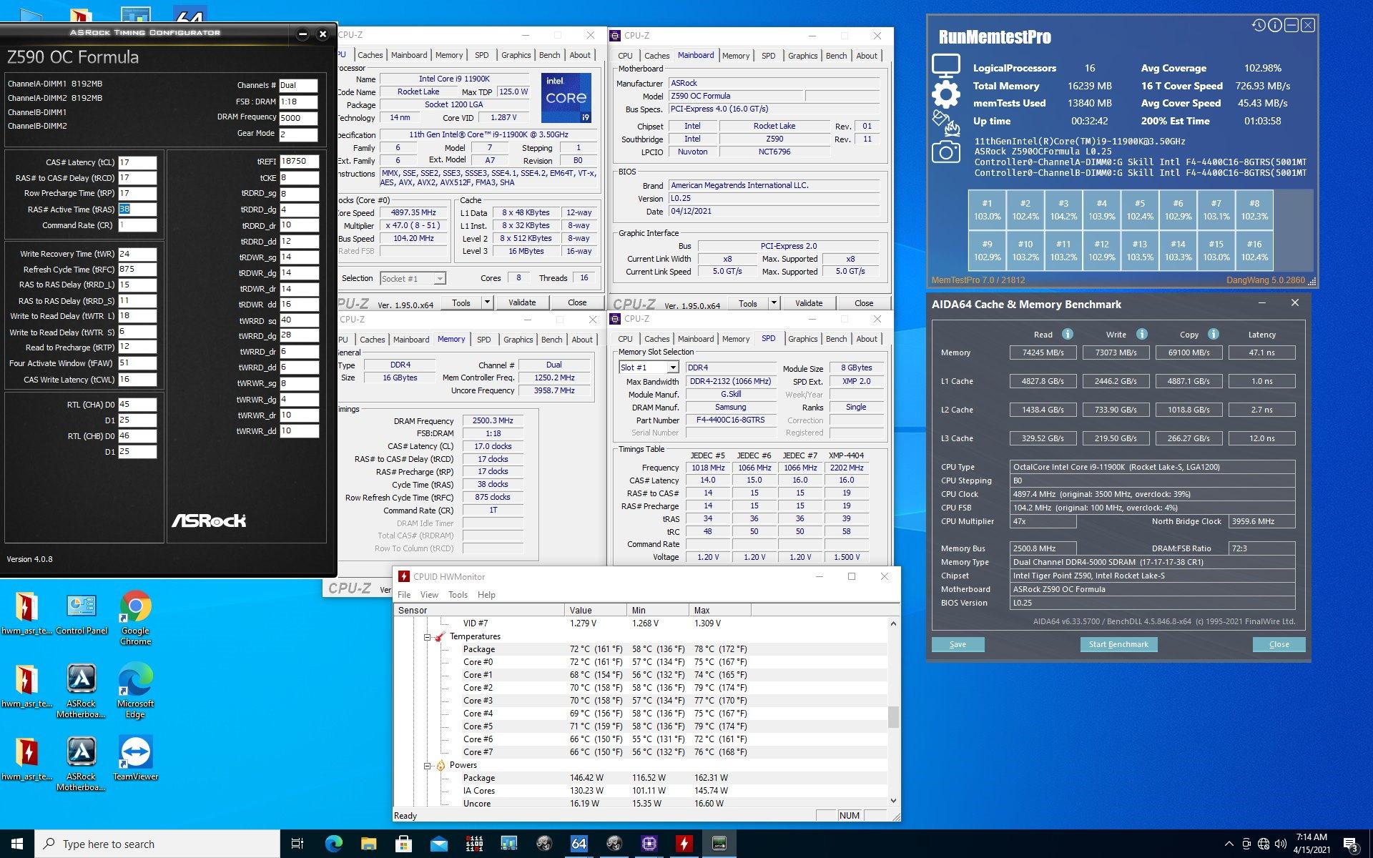
Task: Open the Help menu in HWMonitor
Action: 486,595
